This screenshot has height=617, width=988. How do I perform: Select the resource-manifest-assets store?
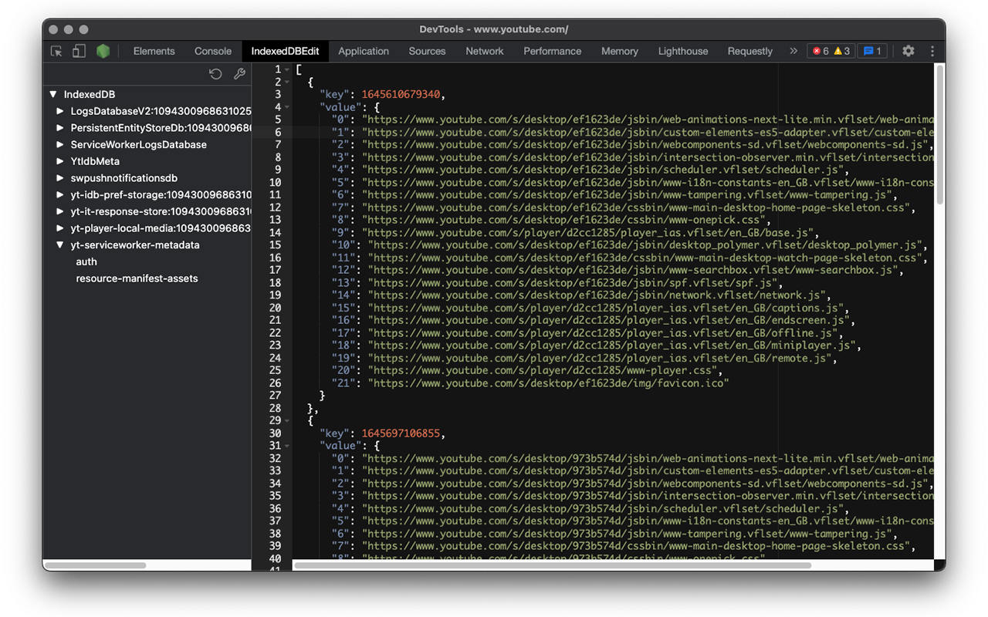[137, 278]
